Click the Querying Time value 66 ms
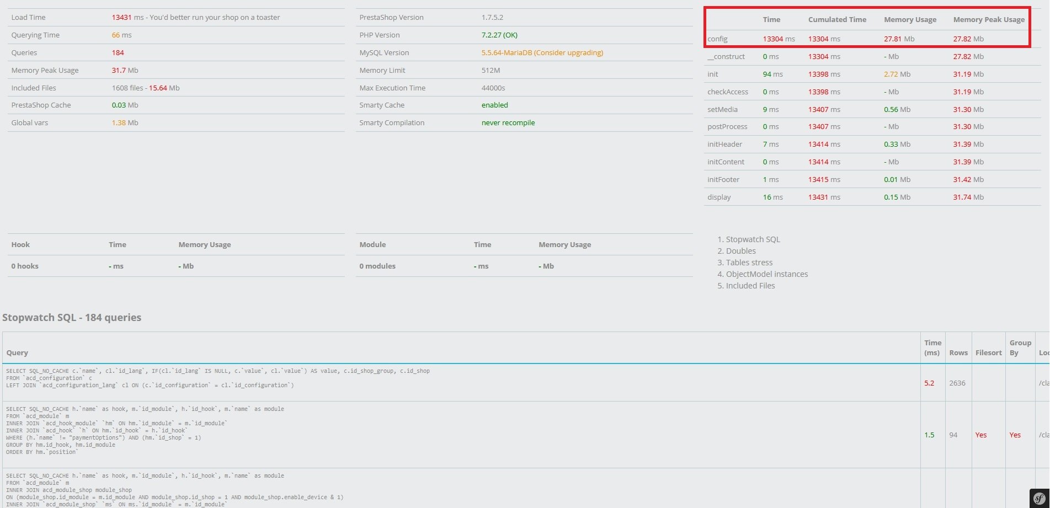This screenshot has width=1050, height=508. (x=121, y=35)
